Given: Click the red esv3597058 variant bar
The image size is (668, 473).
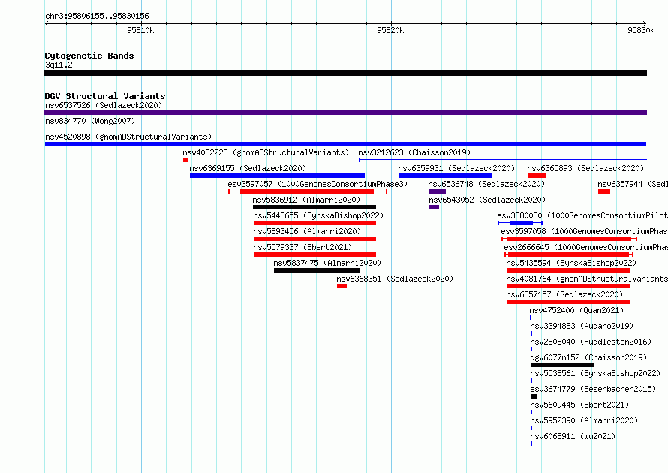Looking at the screenshot, I should coord(570,239).
